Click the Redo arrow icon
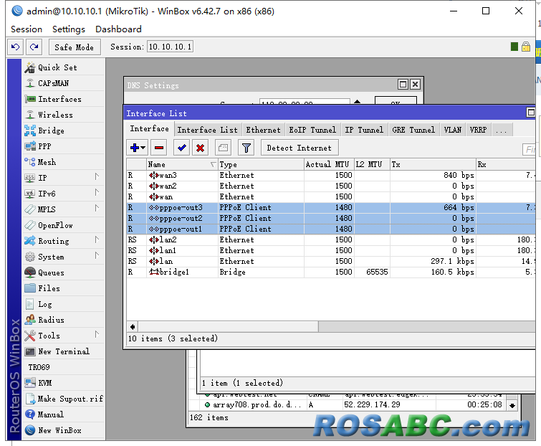This screenshot has height=446, width=541. point(34,47)
